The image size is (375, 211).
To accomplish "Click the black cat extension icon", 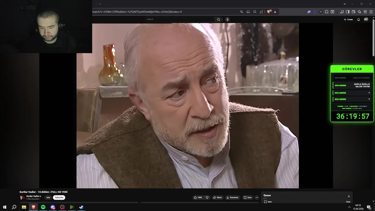I will (x=321, y=12).
